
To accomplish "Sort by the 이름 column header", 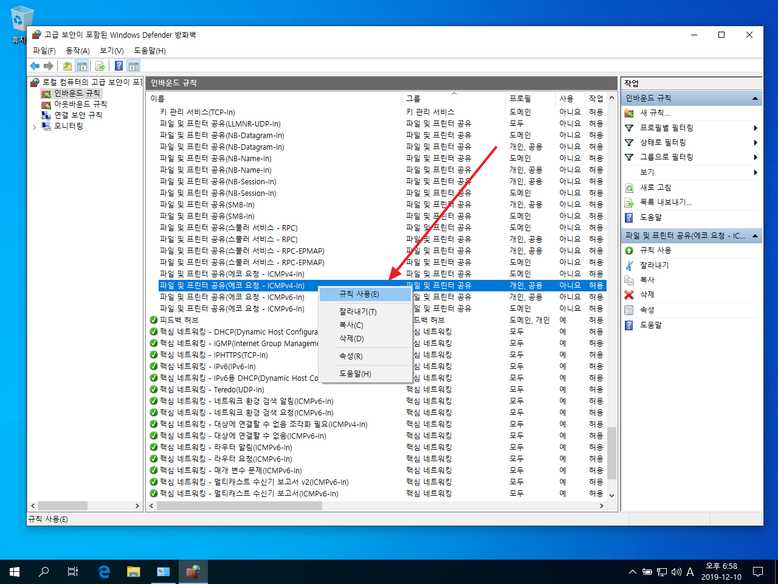I will [x=275, y=99].
